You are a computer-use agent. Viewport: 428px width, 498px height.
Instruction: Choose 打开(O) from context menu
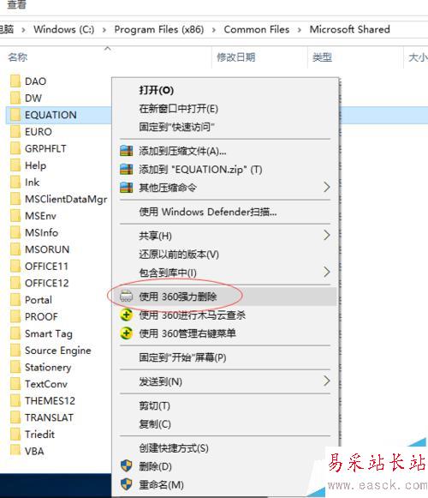156,90
